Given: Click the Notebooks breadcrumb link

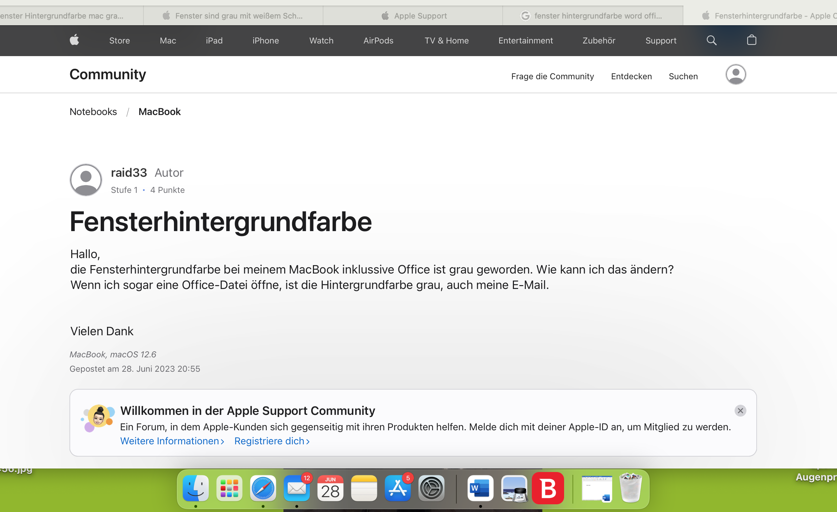Looking at the screenshot, I should (x=93, y=112).
